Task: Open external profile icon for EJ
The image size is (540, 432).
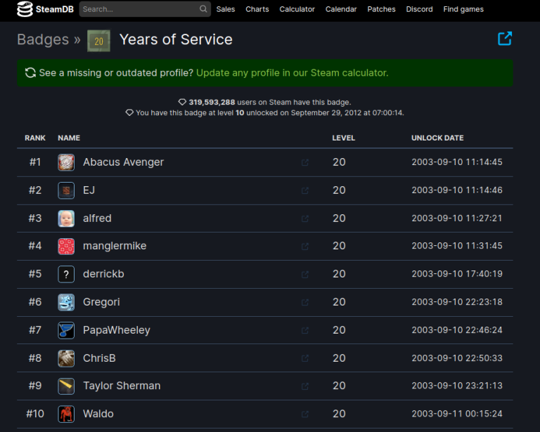Action: [x=304, y=190]
